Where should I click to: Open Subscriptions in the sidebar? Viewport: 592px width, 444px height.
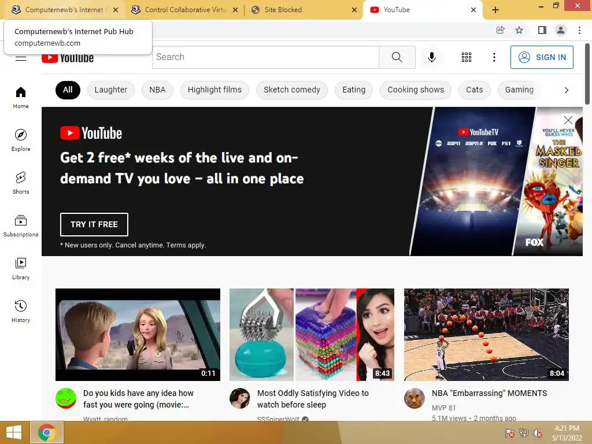[21, 226]
